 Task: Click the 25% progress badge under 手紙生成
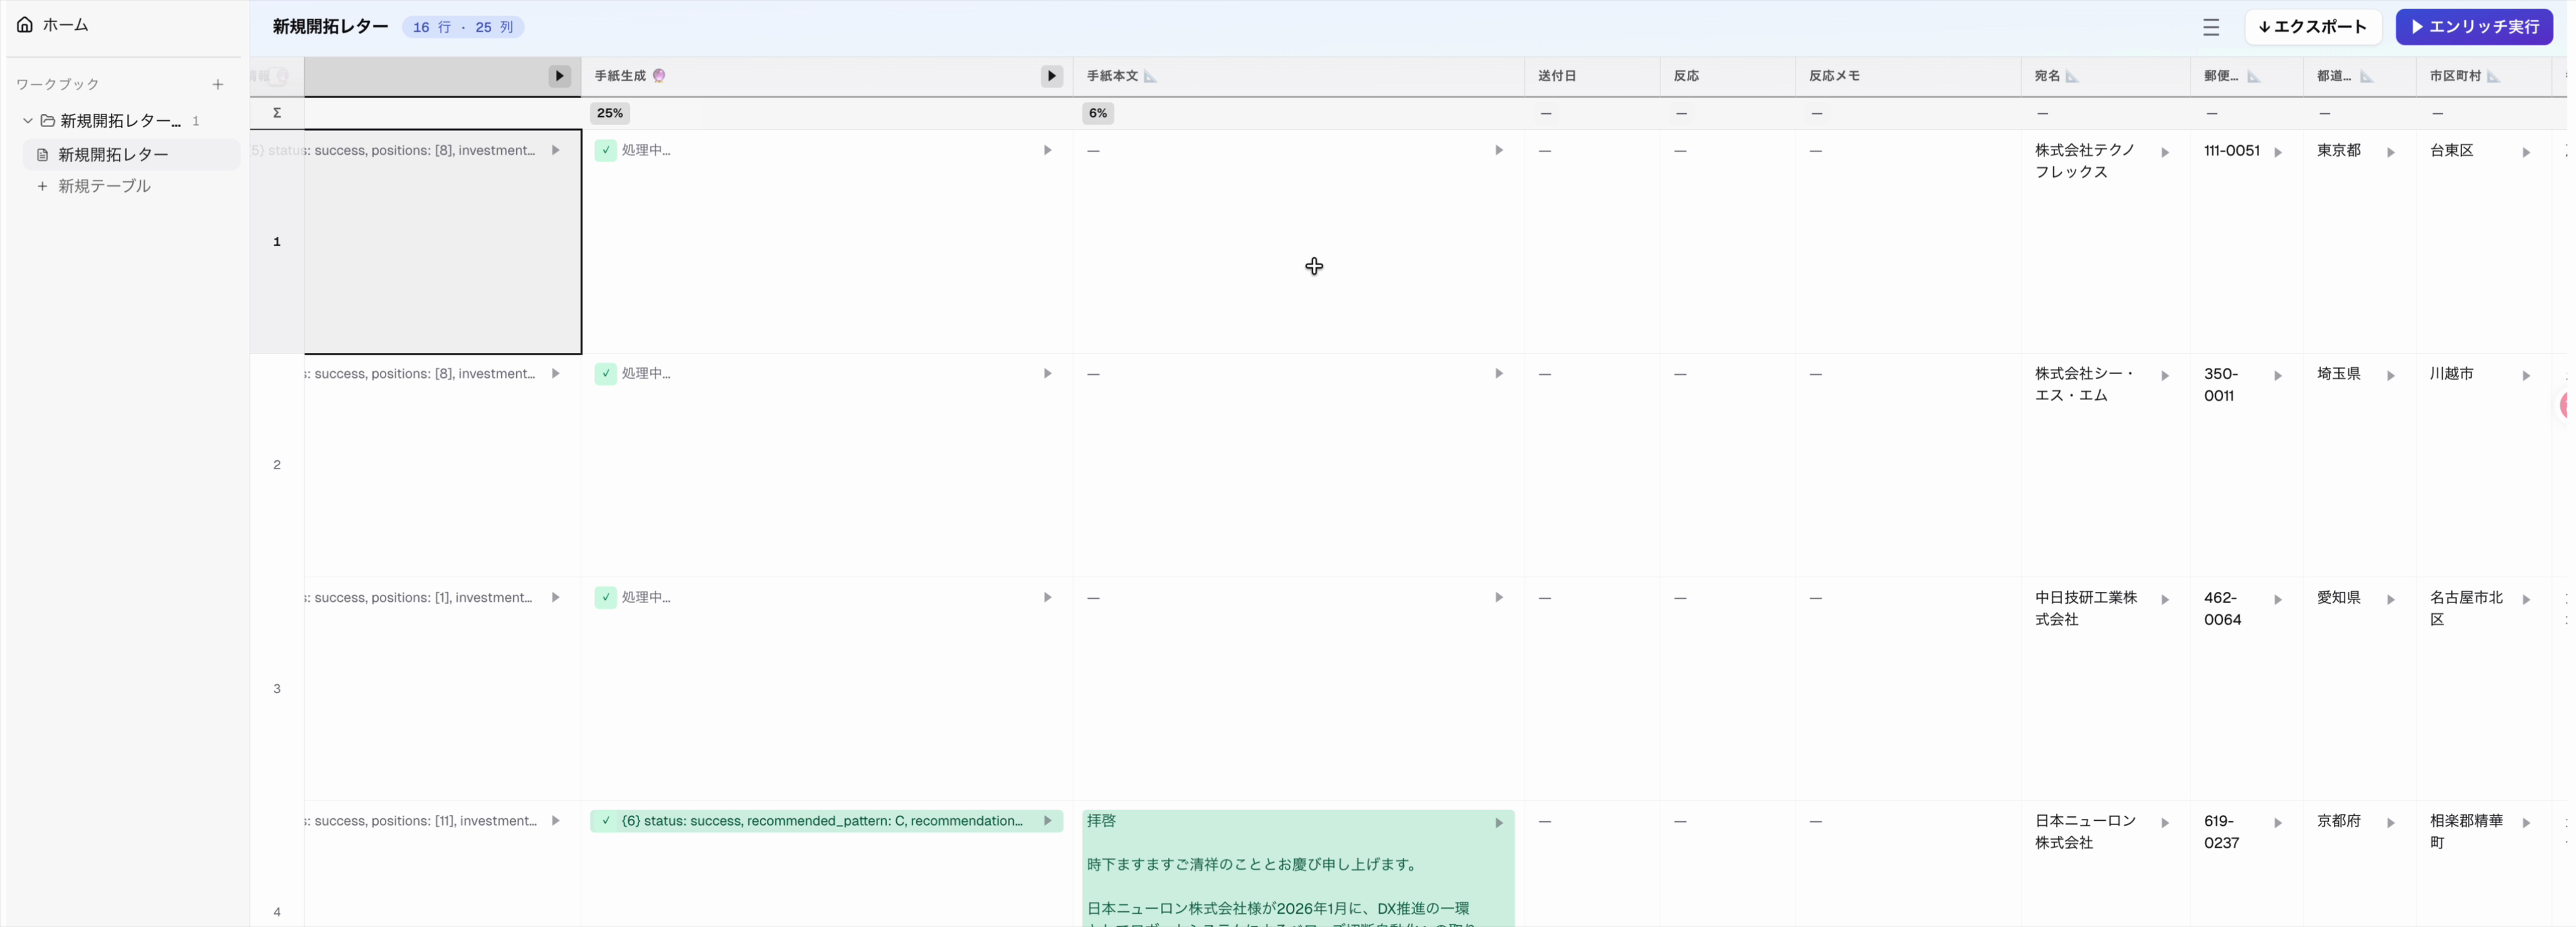(x=610, y=113)
